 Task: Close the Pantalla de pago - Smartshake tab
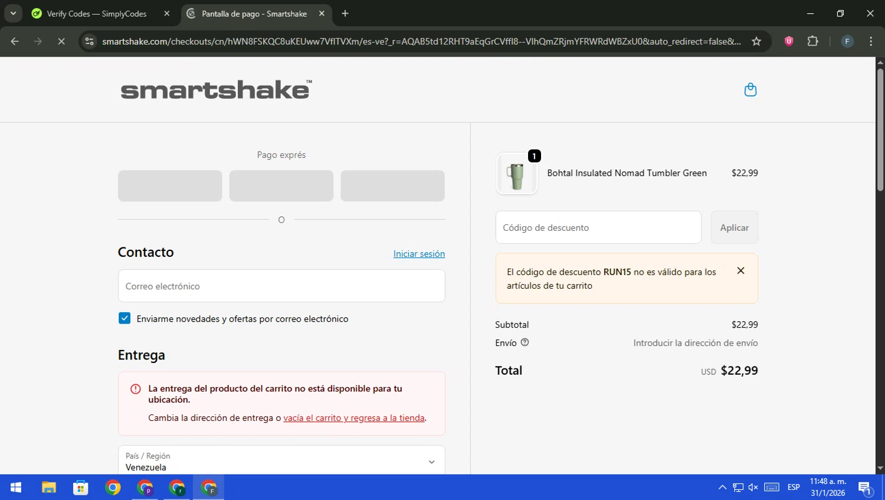coord(322,14)
